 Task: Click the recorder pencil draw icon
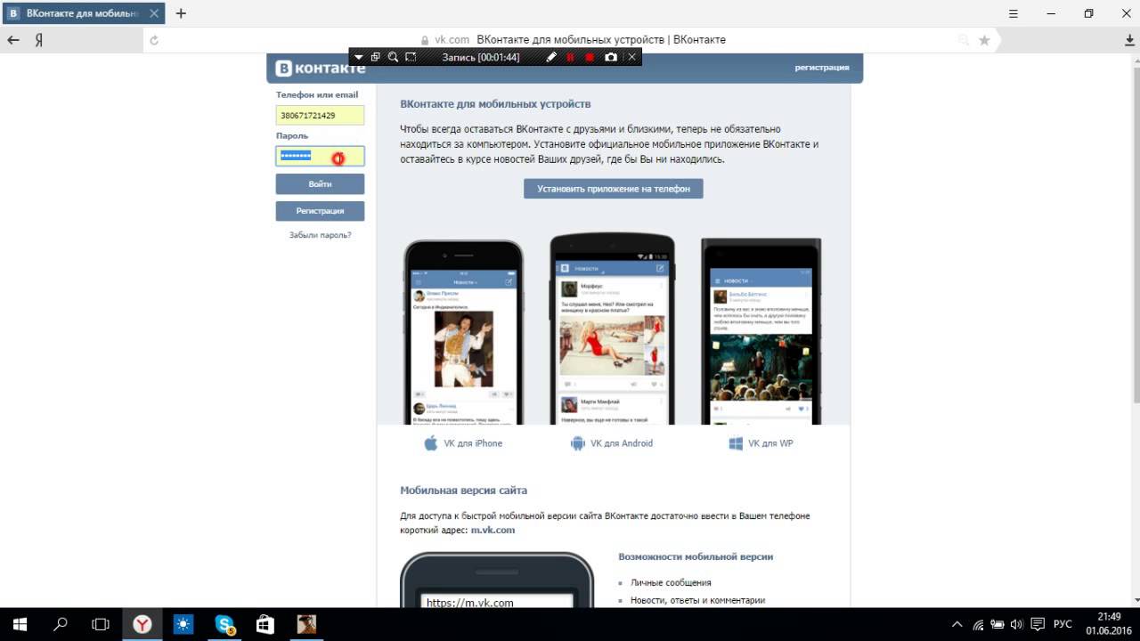click(x=551, y=57)
